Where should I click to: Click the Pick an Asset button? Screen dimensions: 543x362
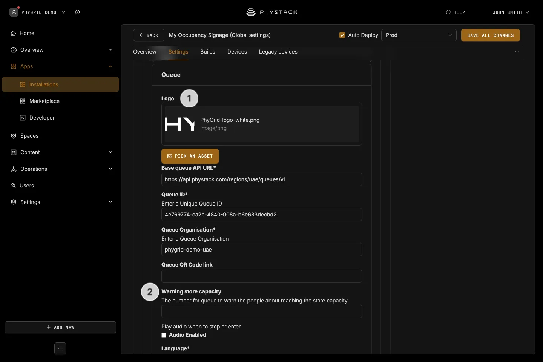190,156
